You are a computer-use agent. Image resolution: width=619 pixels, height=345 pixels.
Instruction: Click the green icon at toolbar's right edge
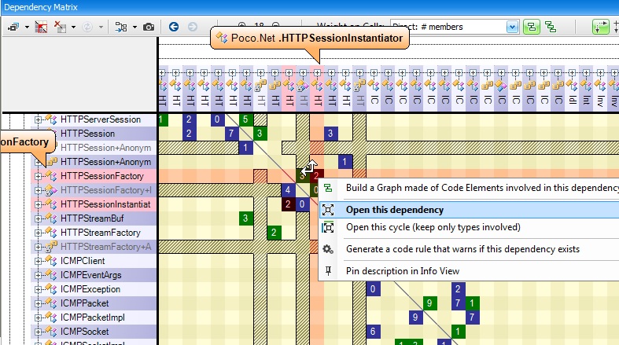pos(600,27)
